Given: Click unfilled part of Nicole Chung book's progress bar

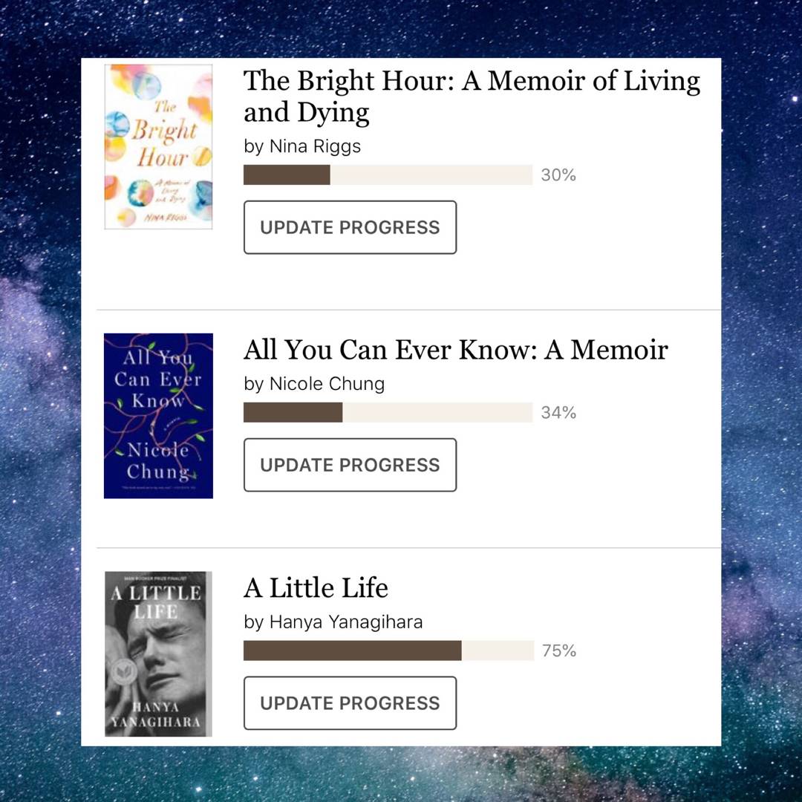Looking at the screenshot, I should coord(437,413).
